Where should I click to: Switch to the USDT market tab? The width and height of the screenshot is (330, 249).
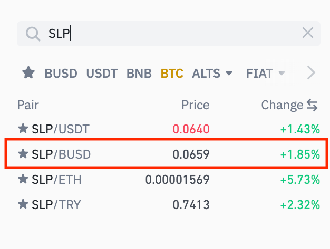(102, 74)
